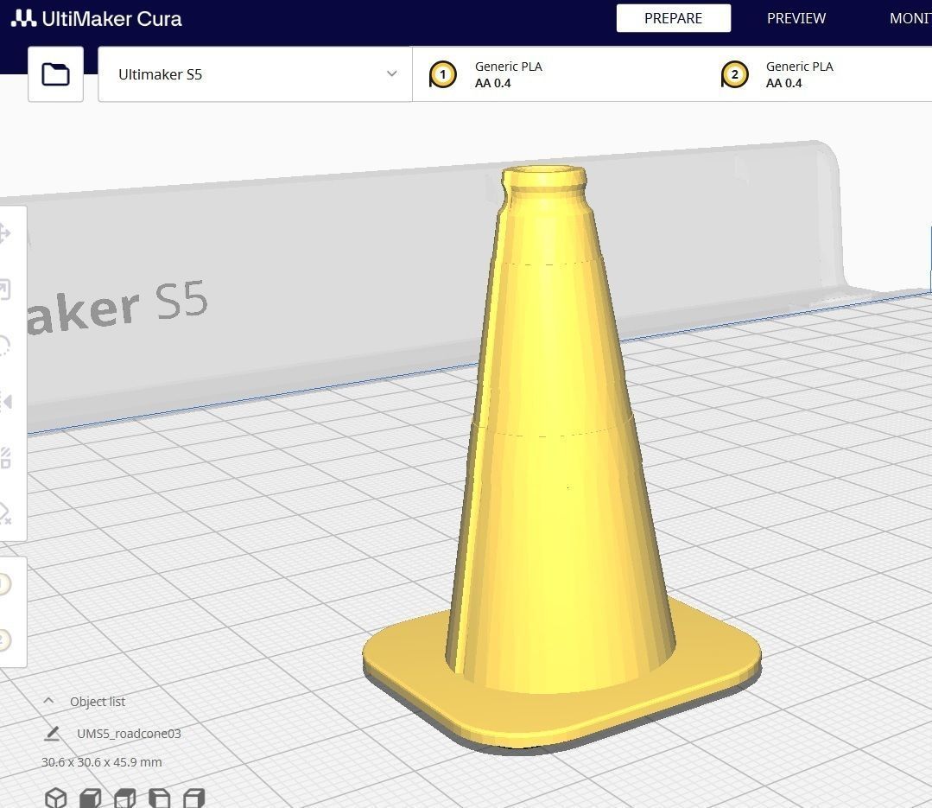Click the extruder 1 spool icon
Viewport: 932px width, 808px height.
coord(442,75)
